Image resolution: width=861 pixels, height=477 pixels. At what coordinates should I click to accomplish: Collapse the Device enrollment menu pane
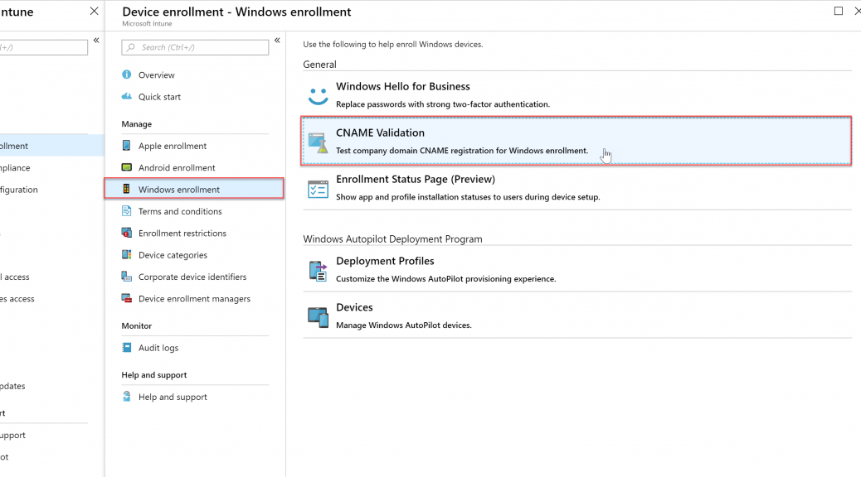(277, 40)
